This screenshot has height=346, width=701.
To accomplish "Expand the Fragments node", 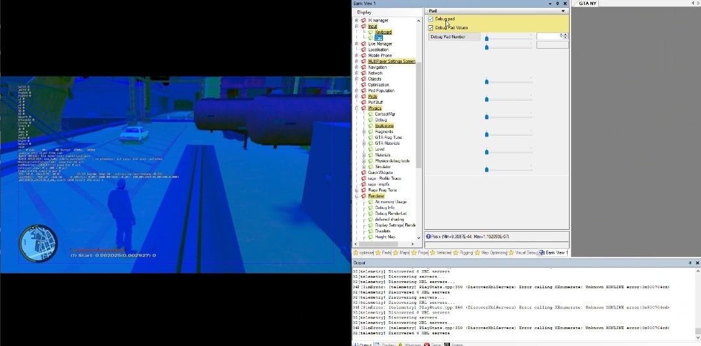I will point(364,132).
